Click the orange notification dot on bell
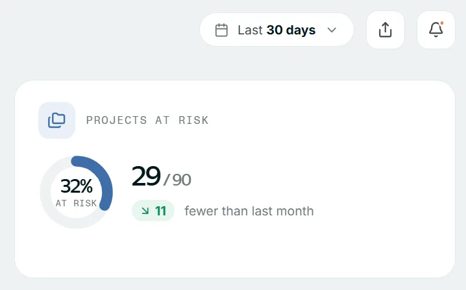Viewport: 466px width, 290px height. 442,23
